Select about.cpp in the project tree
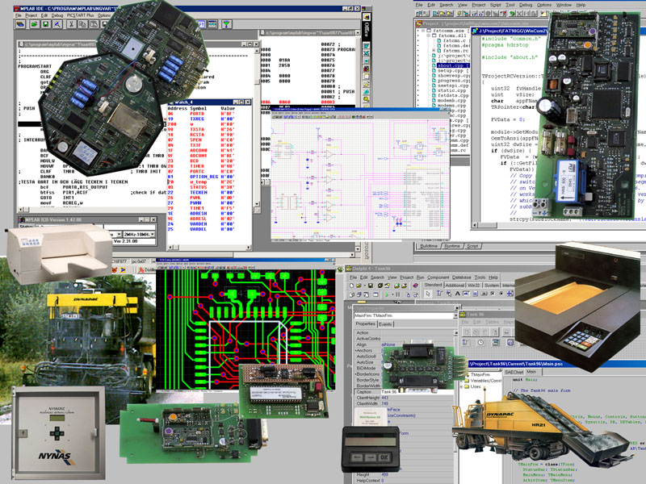The height and width of the screenshot is (484, 646). point(453,65)
